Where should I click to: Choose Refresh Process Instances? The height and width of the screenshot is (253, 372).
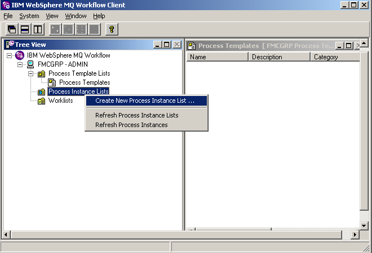147,125
